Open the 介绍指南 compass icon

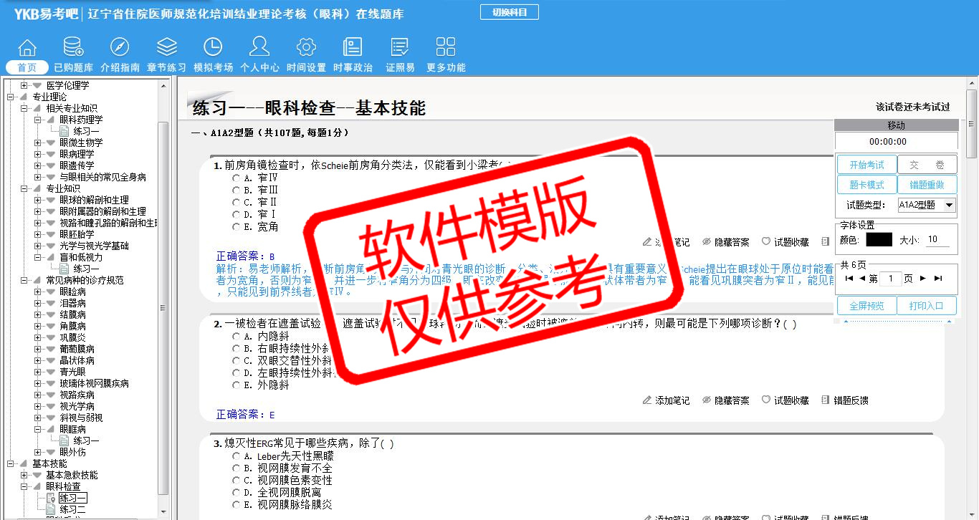pyautogui.click(x=120, y=48)
